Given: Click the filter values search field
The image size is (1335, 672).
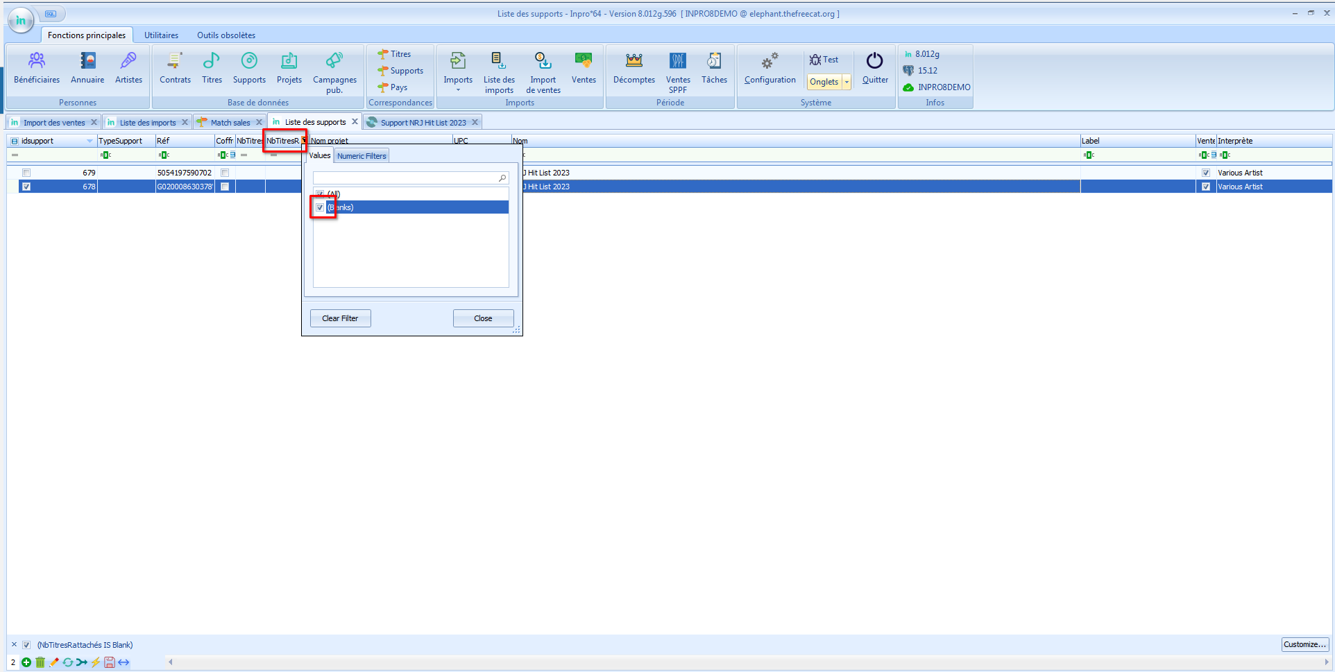Looking at the screenshot, I should (x=406, y=178).
